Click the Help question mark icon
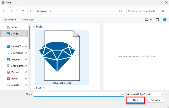This screenshot has height=108, width=169. click(164, 19)
